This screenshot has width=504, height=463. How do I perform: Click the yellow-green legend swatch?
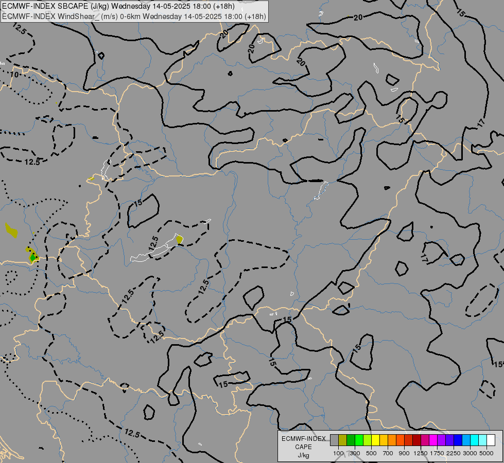click(x=367, y=440)
